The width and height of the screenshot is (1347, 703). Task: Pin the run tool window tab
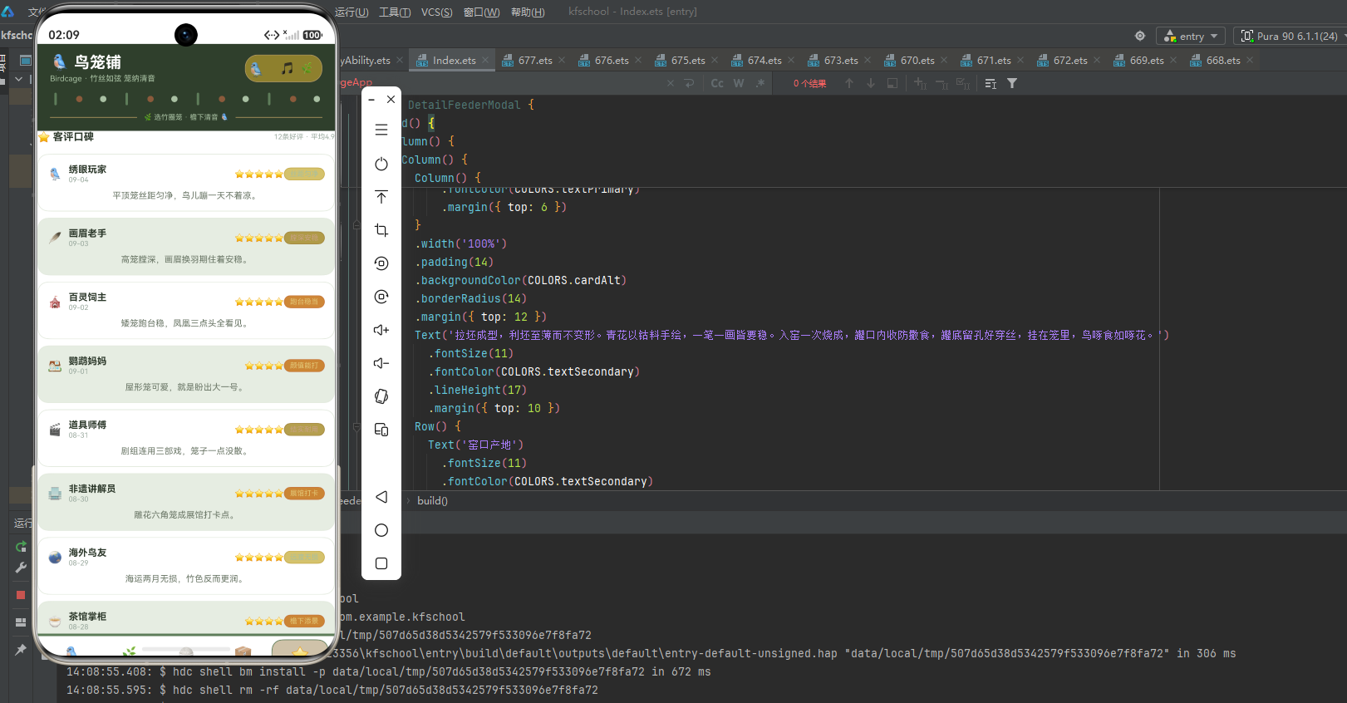[x=21, y=650]
